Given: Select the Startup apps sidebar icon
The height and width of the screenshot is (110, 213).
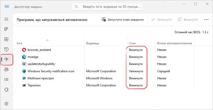Looking at the screenshot, I should coord(6,59).
